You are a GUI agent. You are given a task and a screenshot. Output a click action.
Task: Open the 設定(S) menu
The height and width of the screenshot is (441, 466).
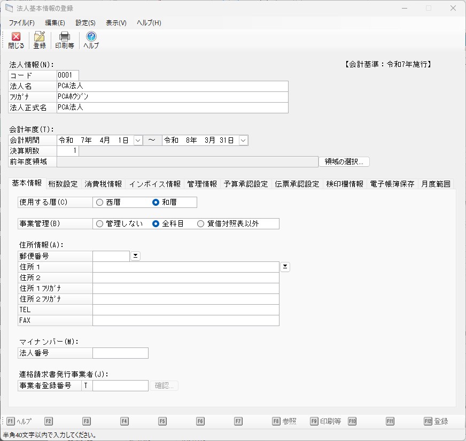coord(86,23)
